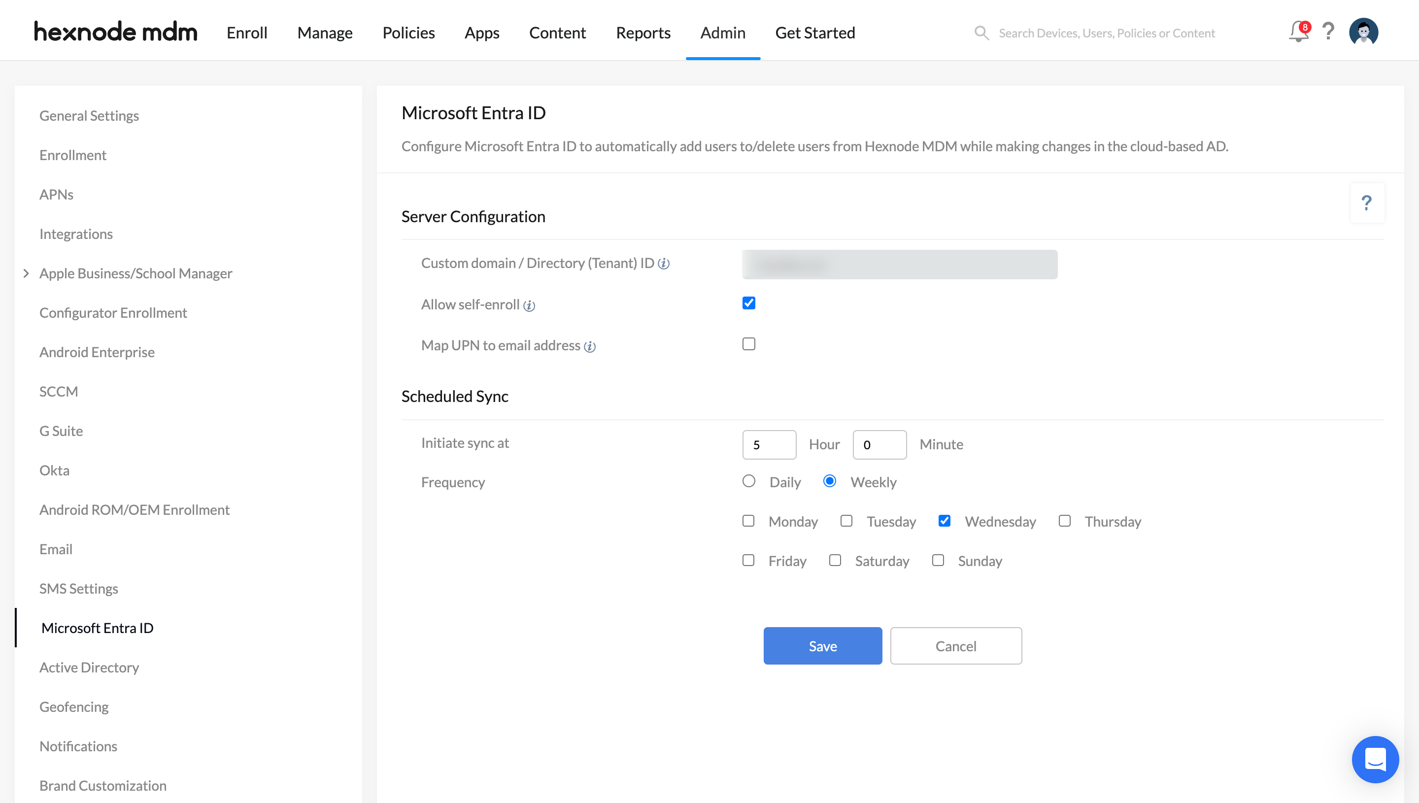Open Android Enterprise in sidebar
Viewport: 1419px width, 803px height.
coord(97,352)
